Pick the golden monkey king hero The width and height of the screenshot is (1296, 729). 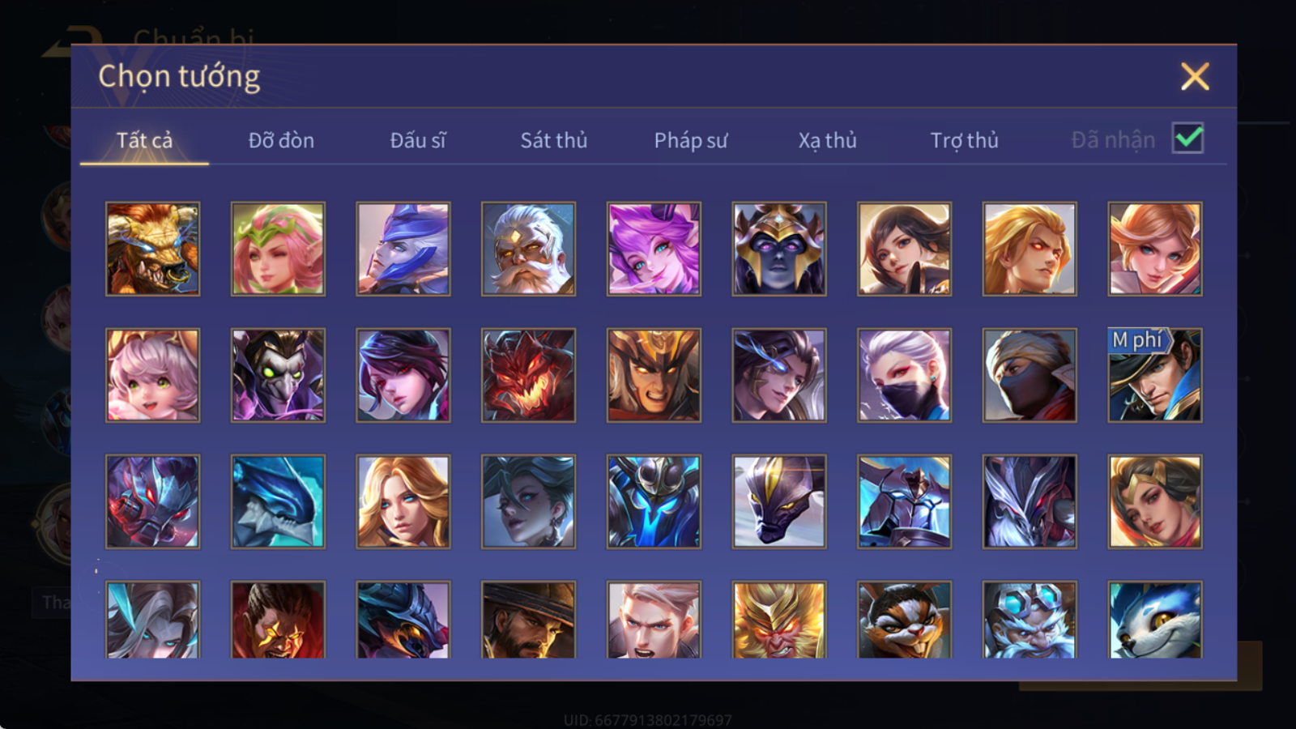pos(779,620)
